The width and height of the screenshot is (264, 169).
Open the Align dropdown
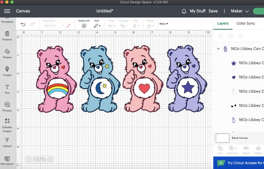coord(112,26)
